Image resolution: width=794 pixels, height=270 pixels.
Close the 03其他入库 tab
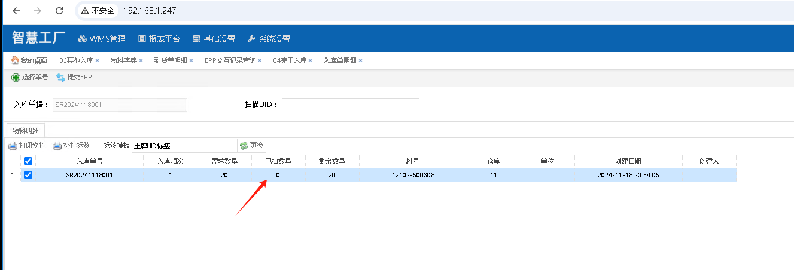97,60
